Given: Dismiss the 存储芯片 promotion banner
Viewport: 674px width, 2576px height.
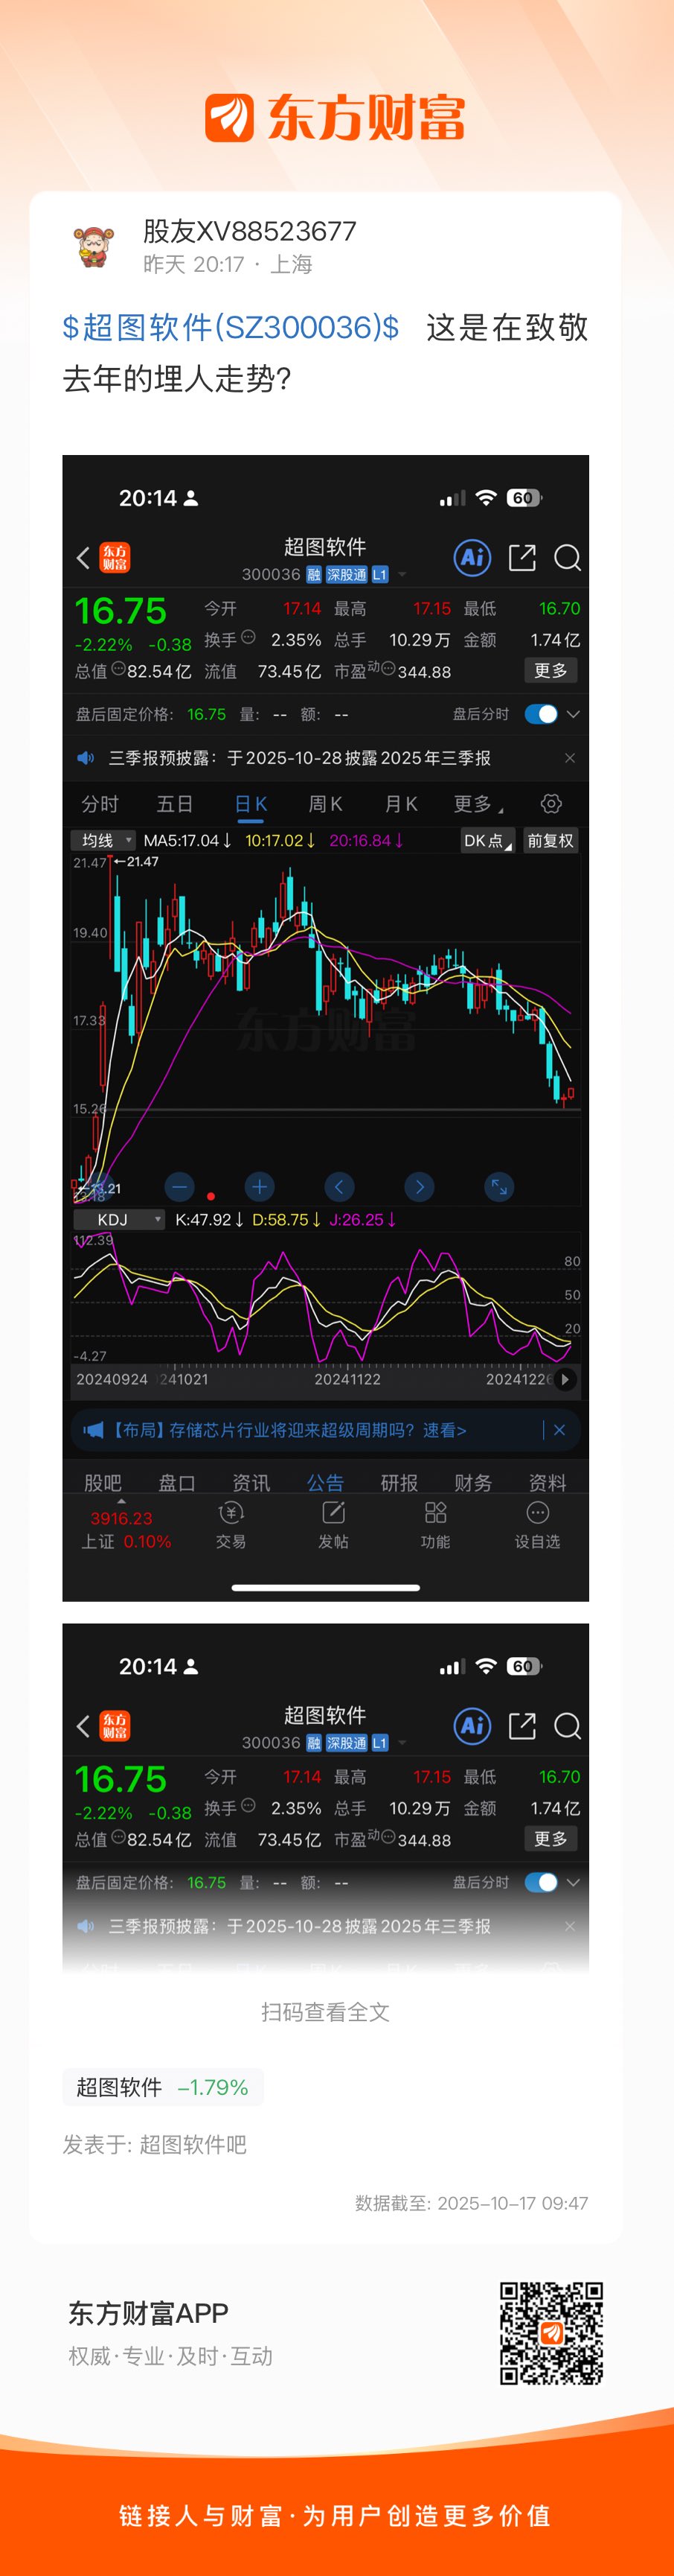Looking at the screenshot, I should tap(559, 1430).
